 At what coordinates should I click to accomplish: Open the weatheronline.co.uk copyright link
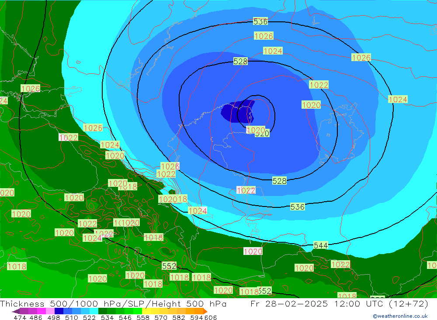tap(400, 316)
